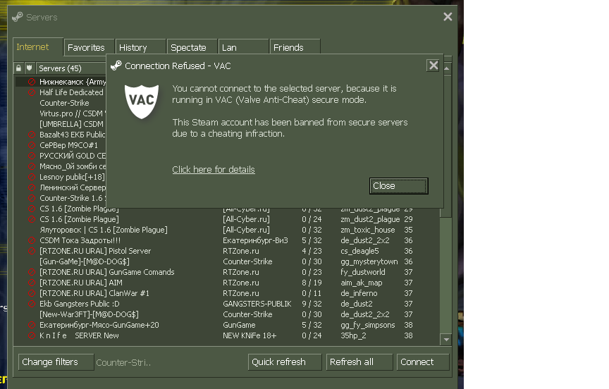Click VAC ban icon beside [RTZONE.RU URAL] AIM
The image size is (609, 389).
coord(32,283)
